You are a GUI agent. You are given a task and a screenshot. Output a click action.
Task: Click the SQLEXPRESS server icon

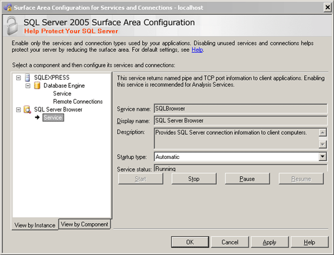(27, 77)
